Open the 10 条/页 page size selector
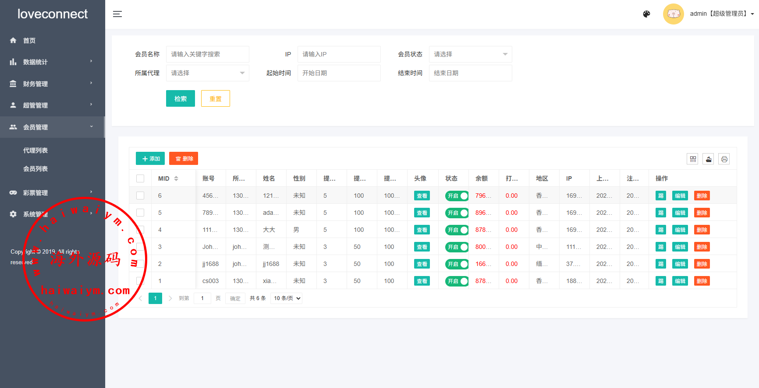The image size is (759, 388). (x=287, y=298)
